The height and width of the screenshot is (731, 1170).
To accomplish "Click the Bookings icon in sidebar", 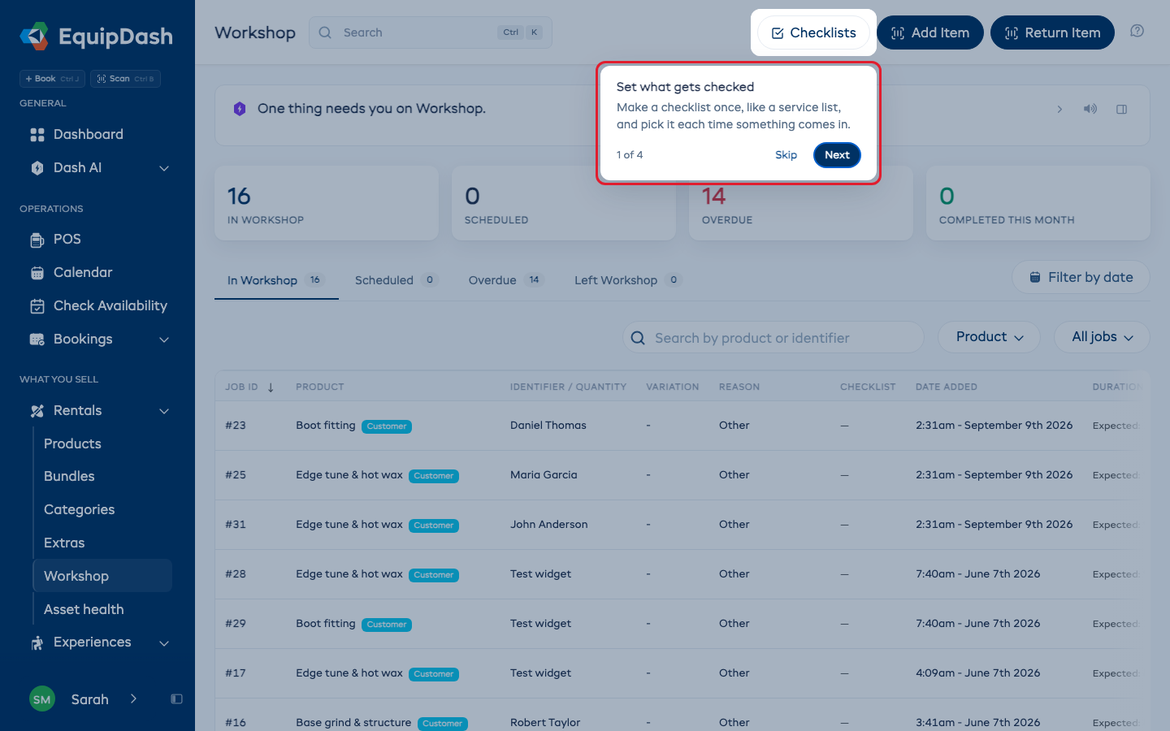I will pyautogui.click(x=37, y=340).
